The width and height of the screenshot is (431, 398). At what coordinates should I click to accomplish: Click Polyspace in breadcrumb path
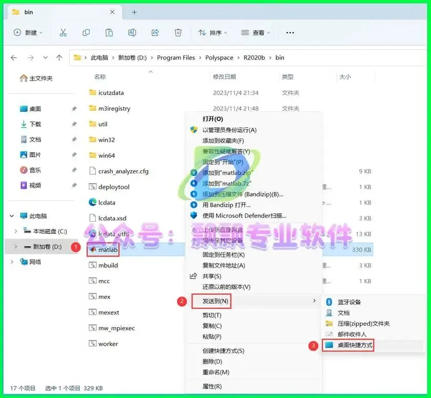pos(219,57)
